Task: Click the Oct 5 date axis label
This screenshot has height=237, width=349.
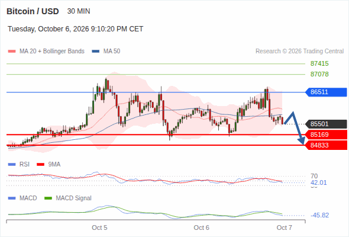Action: [x=99, y=228]
